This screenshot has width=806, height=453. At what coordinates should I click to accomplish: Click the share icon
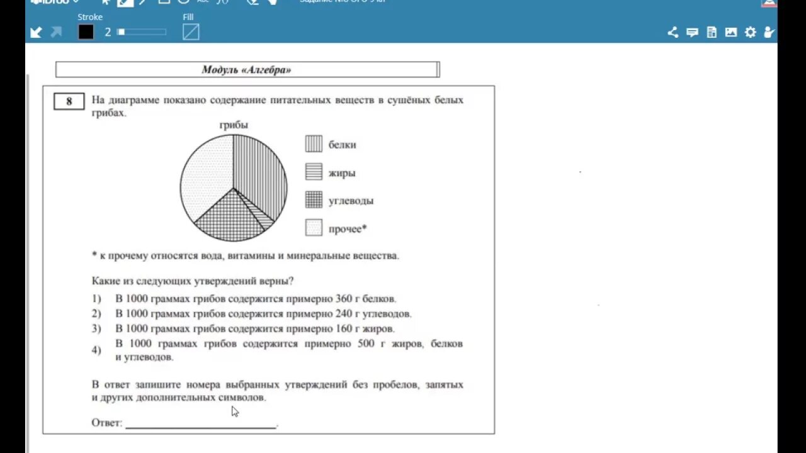pos(673,33)
